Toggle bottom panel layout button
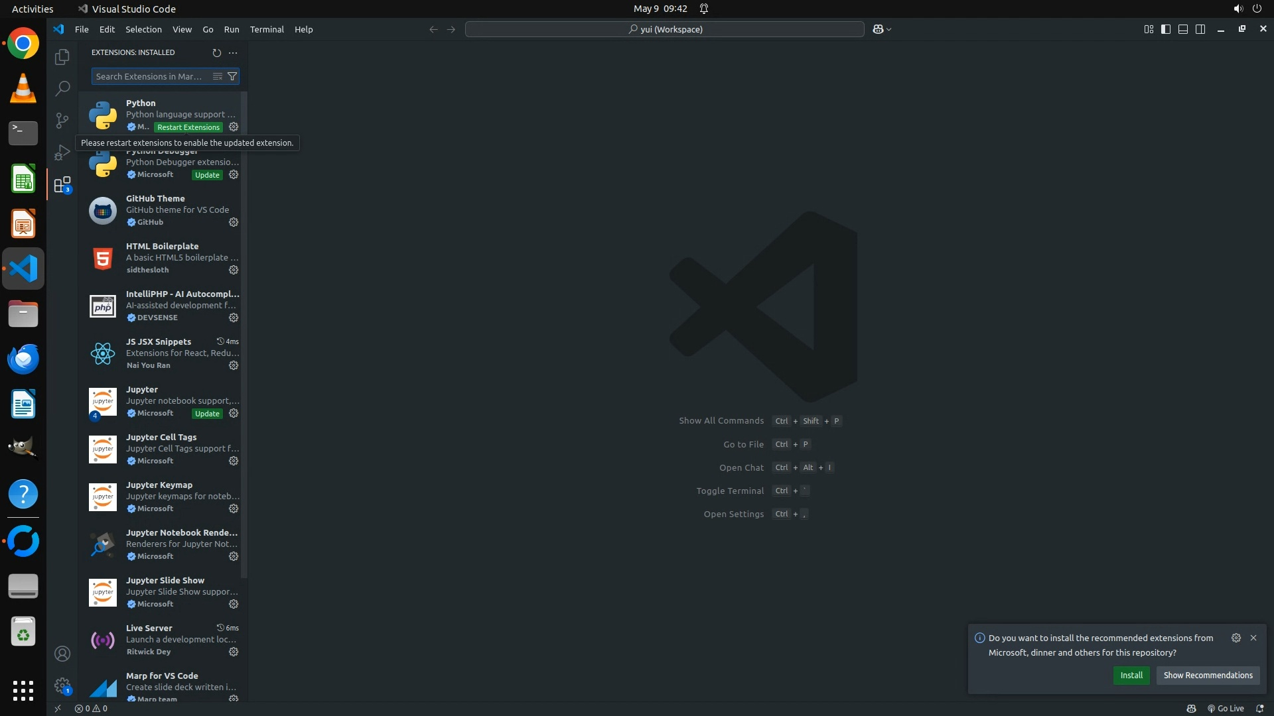This screenshot has width=1274, height=716. (1183, 29)
